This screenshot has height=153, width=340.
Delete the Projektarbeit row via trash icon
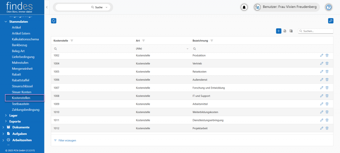pyautogui.click(x=327, y=128)
